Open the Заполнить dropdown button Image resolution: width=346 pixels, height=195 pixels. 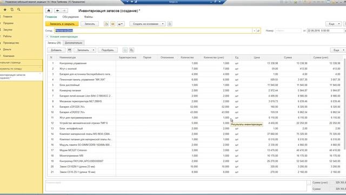[85, 50]
